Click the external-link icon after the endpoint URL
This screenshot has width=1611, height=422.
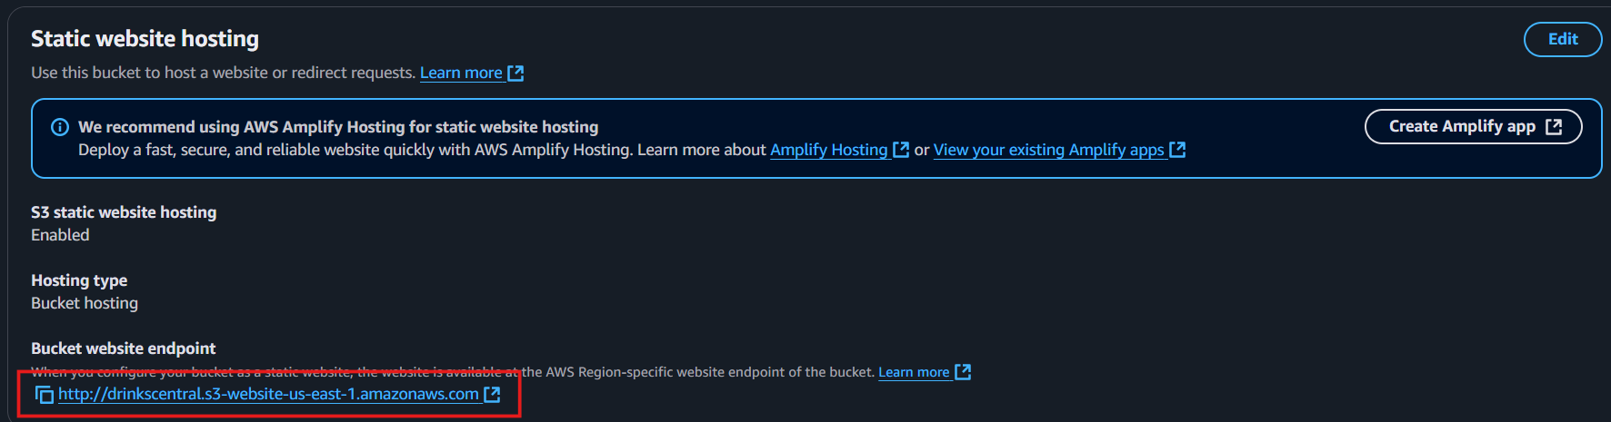tap(492, 394)
